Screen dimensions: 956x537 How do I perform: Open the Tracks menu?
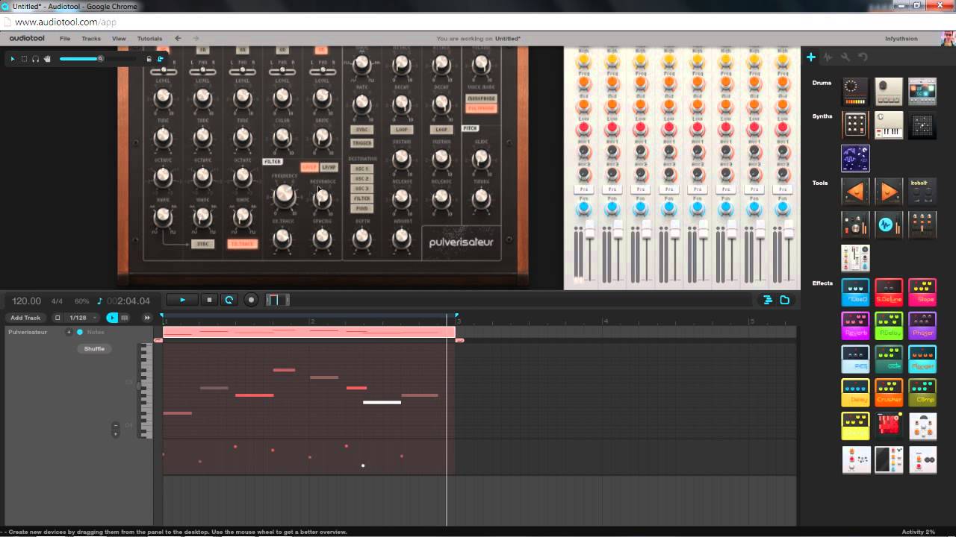pyautogui.click(x=91, y=39)
